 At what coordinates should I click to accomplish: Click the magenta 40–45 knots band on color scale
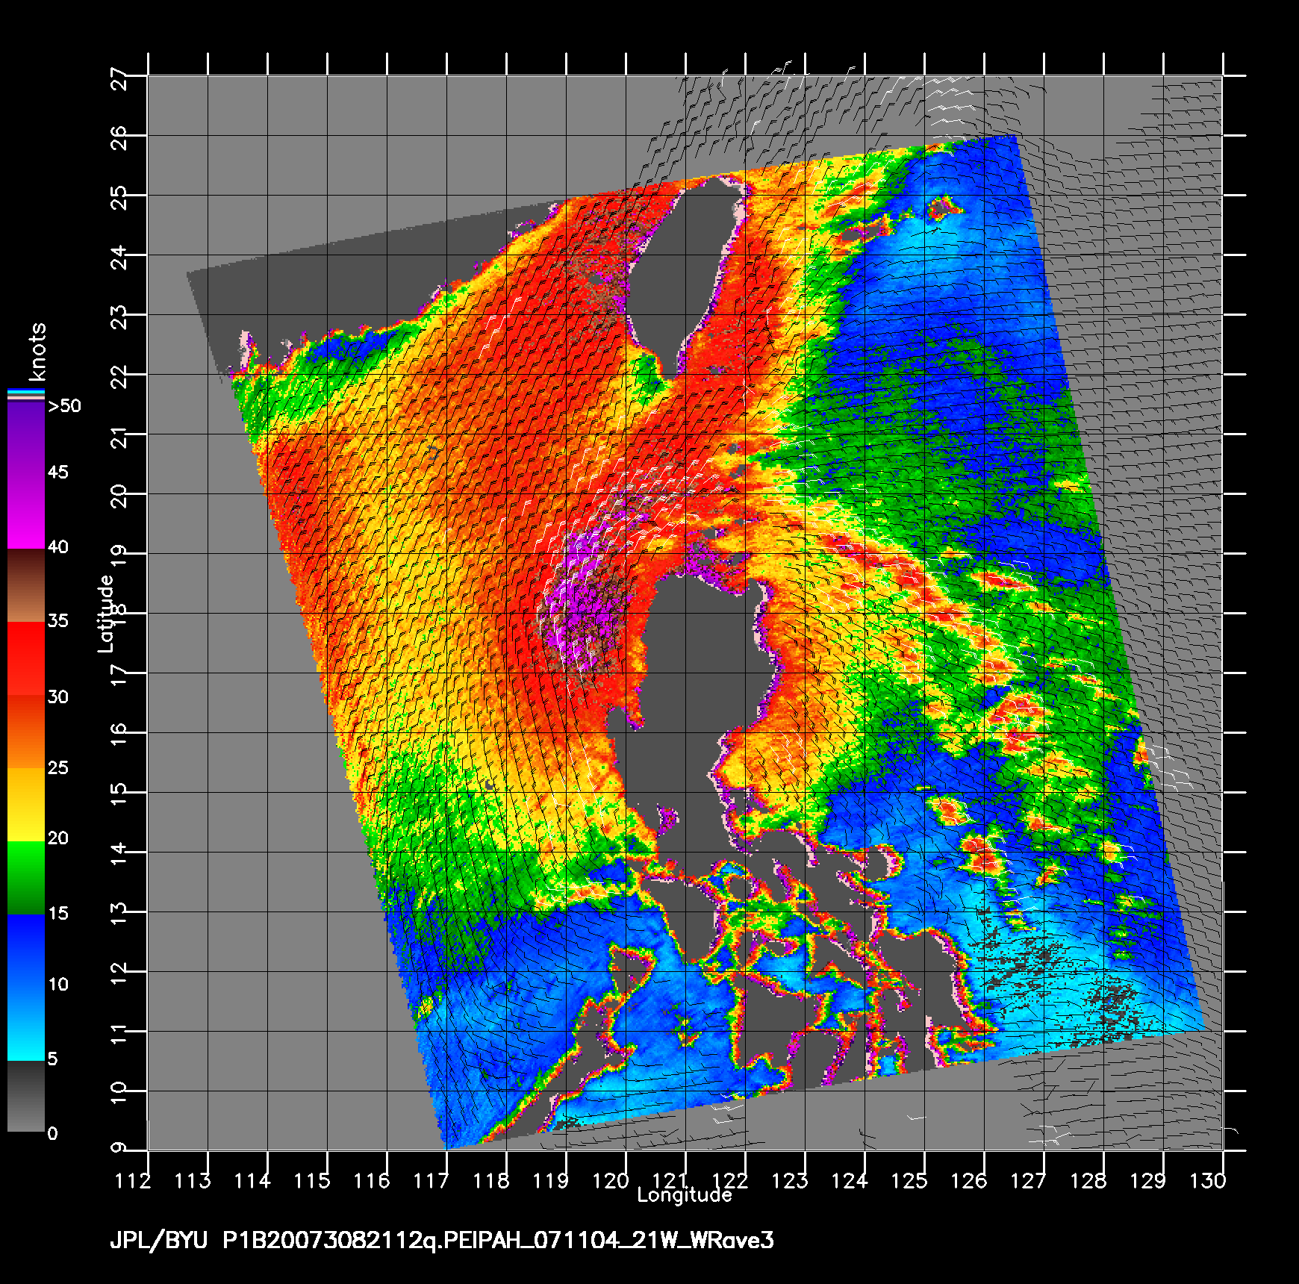(x=26, y=512)
